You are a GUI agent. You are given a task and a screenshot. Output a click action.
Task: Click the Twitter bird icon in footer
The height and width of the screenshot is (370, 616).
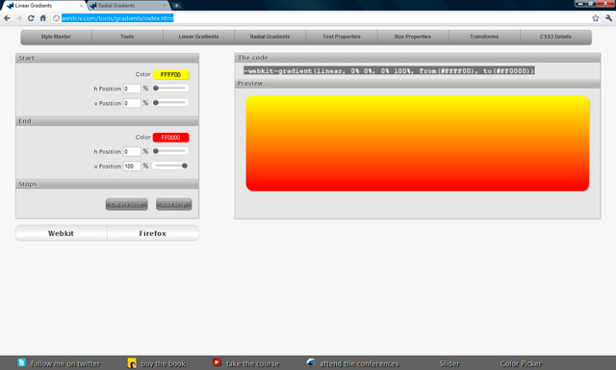coord(21,362)
